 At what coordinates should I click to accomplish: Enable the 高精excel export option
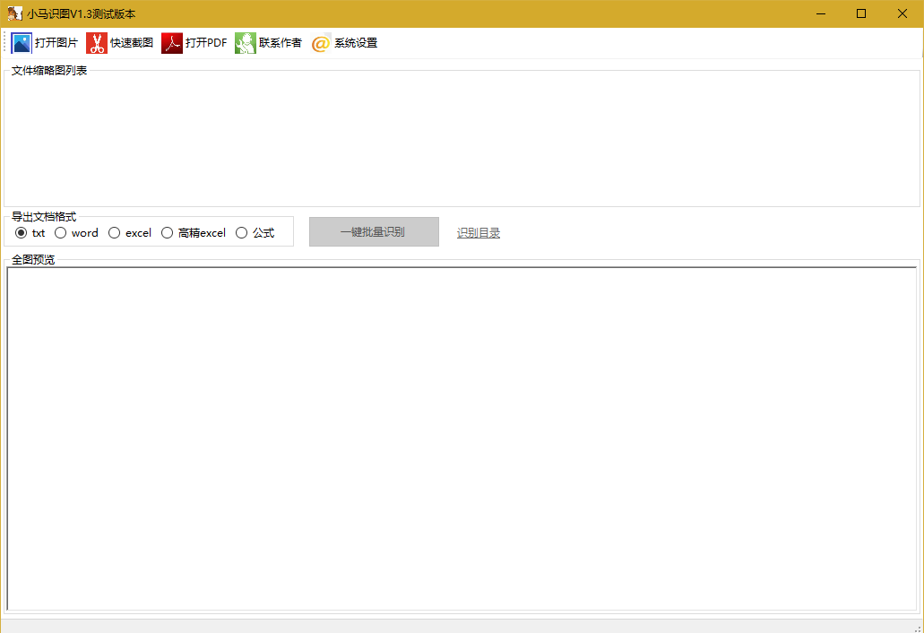(x=167, y=232)
